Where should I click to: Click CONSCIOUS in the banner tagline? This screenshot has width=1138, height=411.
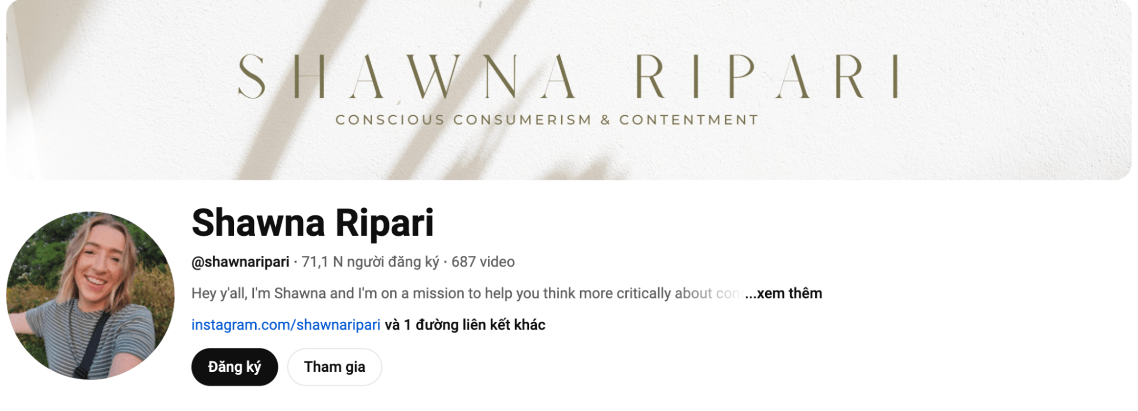click(390, 120)
